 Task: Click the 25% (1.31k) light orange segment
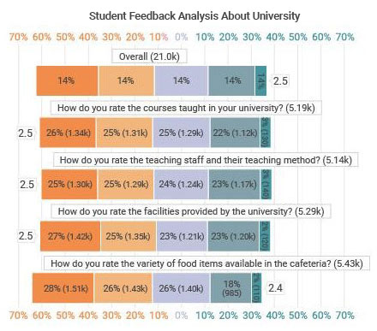(x=124, y=133)
